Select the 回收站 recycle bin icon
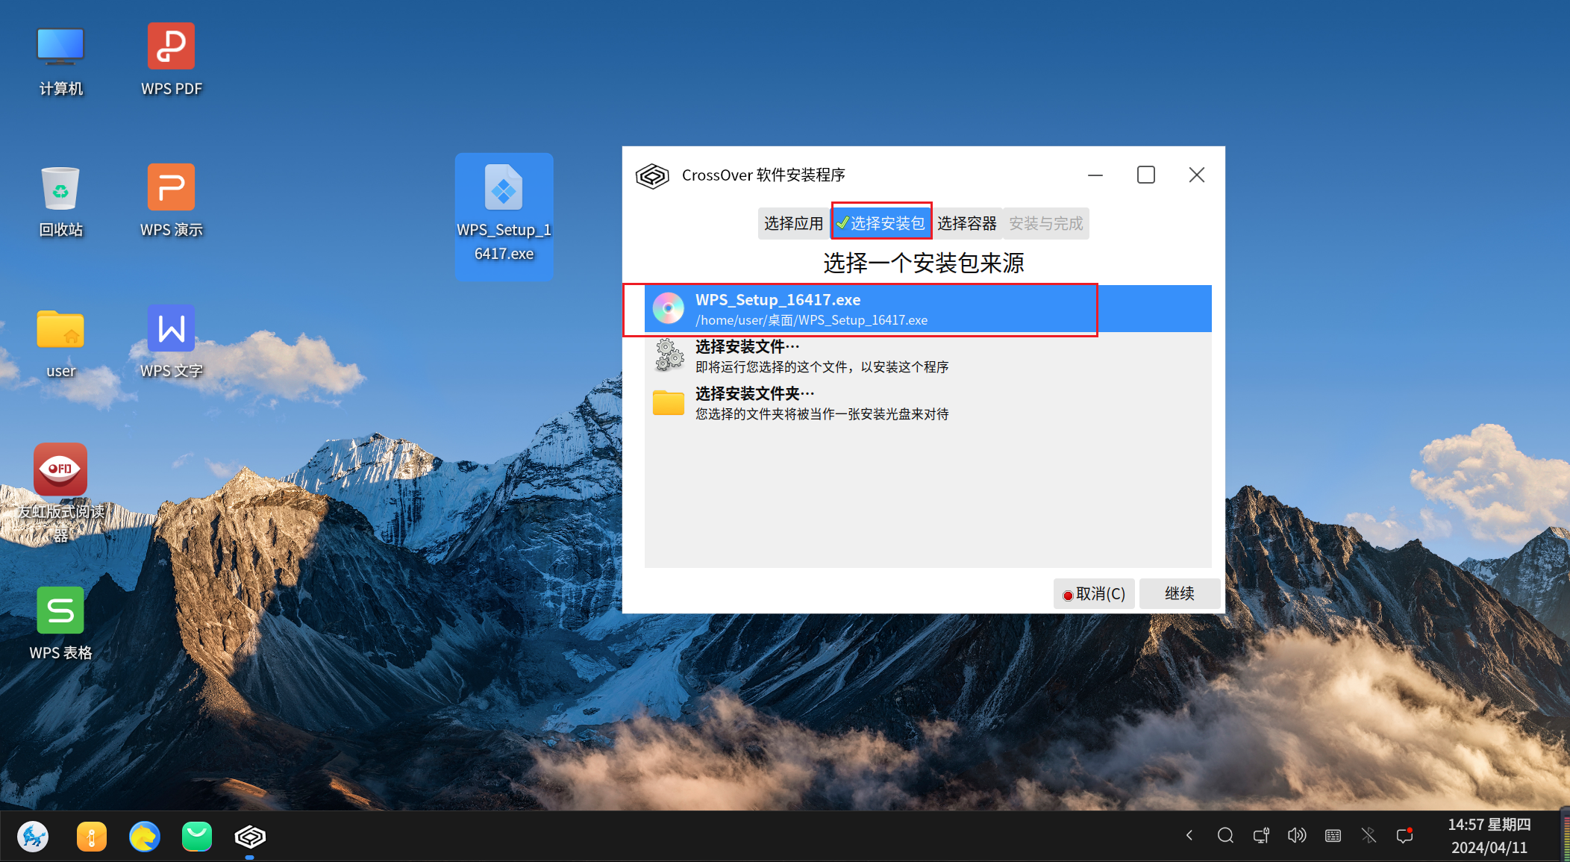The width and height of the screenshot is (1570, 862). tap(60, 188)
